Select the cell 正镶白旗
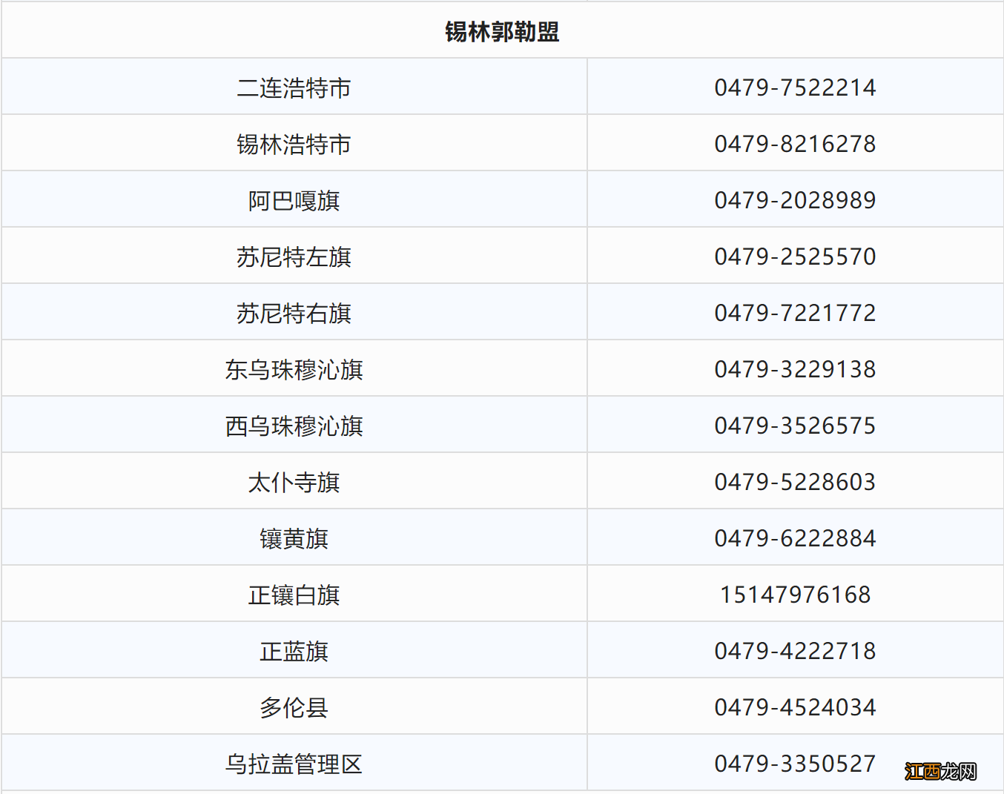The height and width of the screenshot is (794, 1004). (x=294, y=595)
